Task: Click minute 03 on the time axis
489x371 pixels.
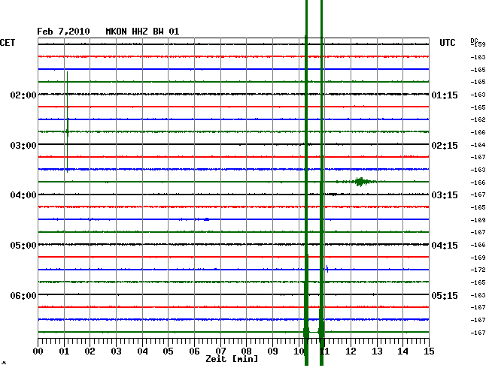Action: (x=116, y=351)
